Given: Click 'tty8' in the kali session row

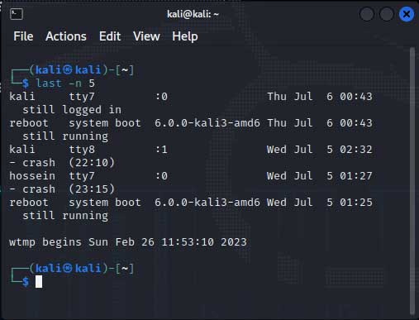Looking at the screenshot, I should point(82,150).
